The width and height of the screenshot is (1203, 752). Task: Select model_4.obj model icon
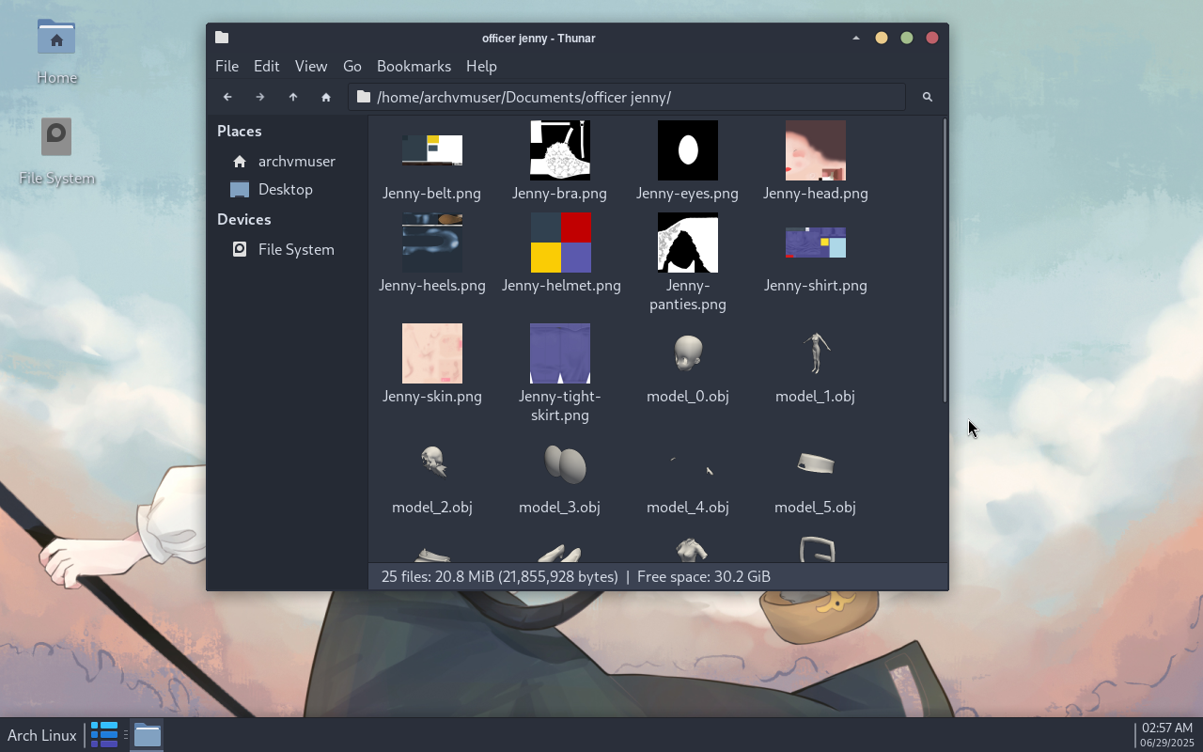(692, 465)
